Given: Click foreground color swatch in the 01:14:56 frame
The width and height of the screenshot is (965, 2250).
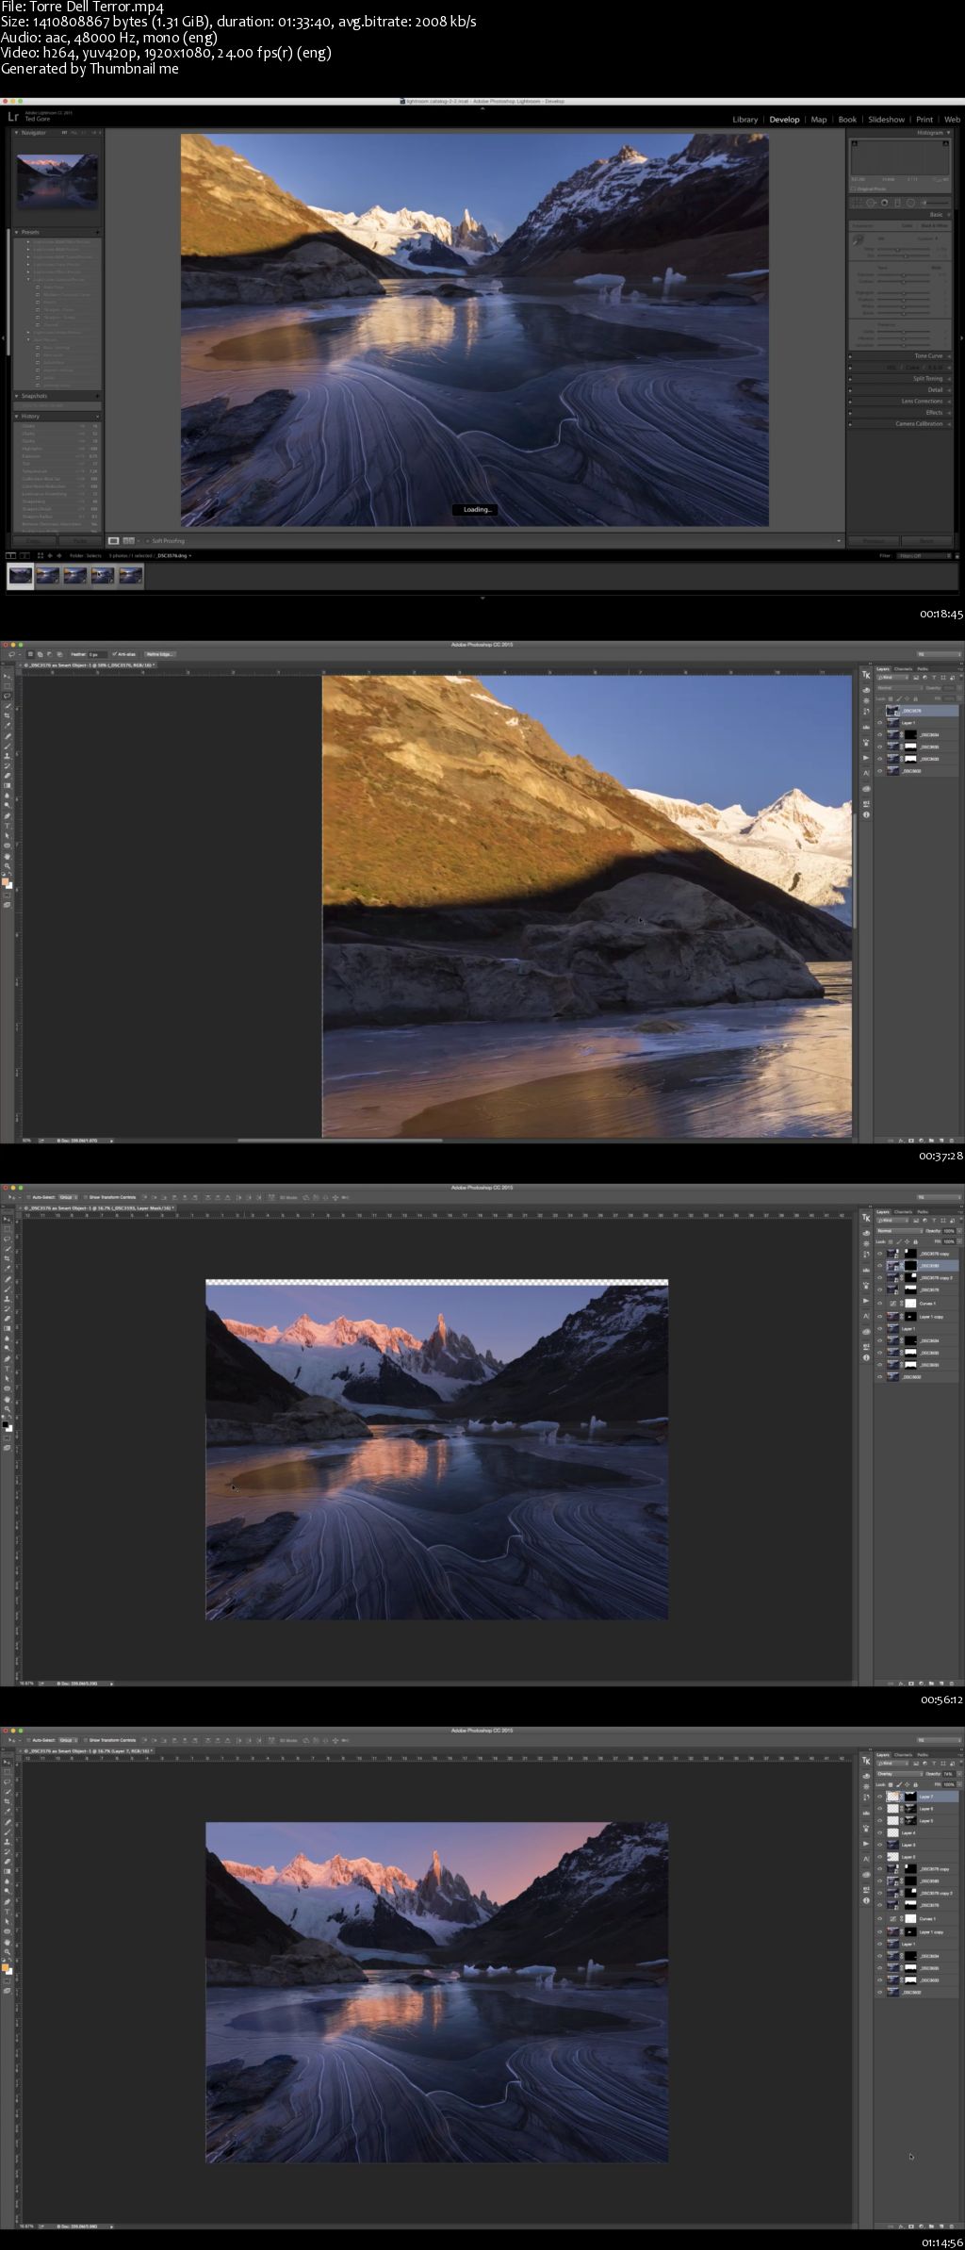Looking at the screenshot, I should click(5, 1967).
